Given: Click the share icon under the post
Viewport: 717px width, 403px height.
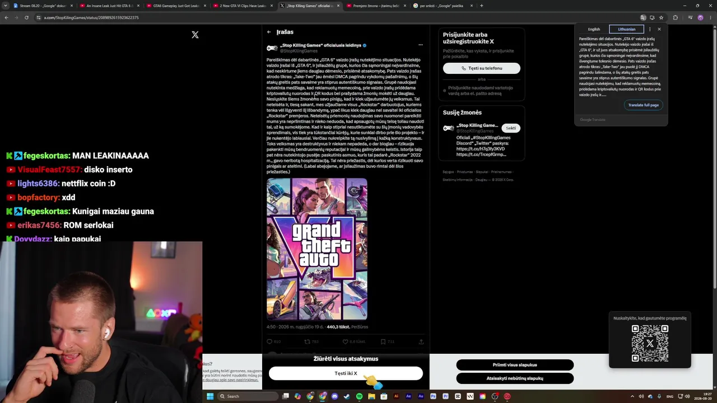Looking at the screenshot, I should click(421, 341).
